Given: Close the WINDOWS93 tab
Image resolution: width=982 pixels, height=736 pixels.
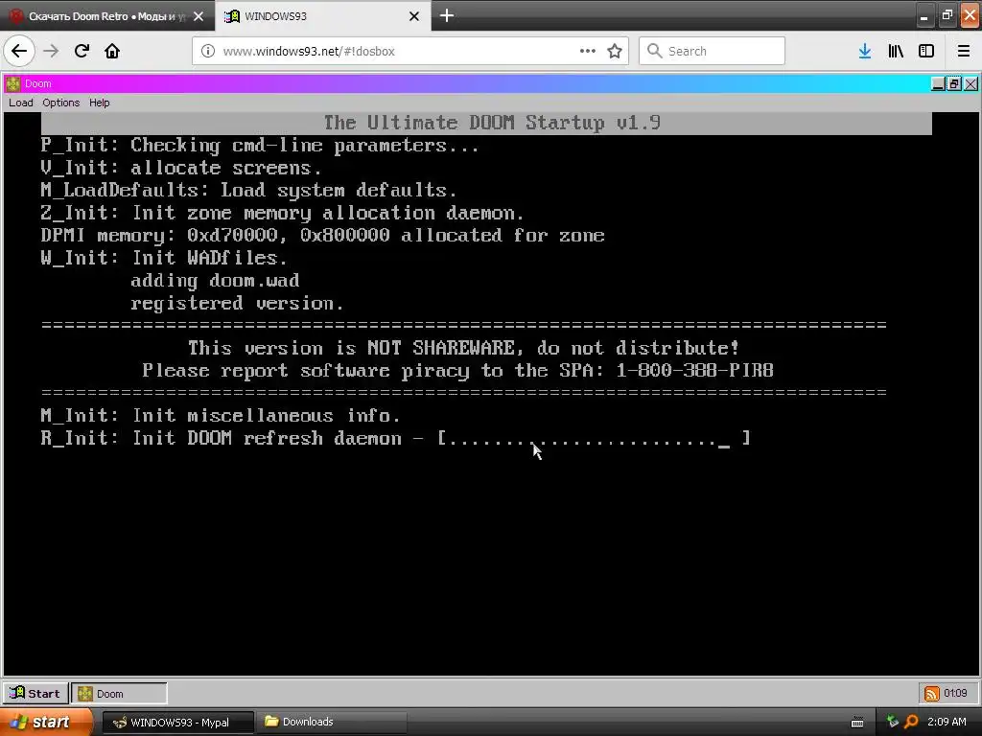Looking at the screenshot, I should [414, 16].
